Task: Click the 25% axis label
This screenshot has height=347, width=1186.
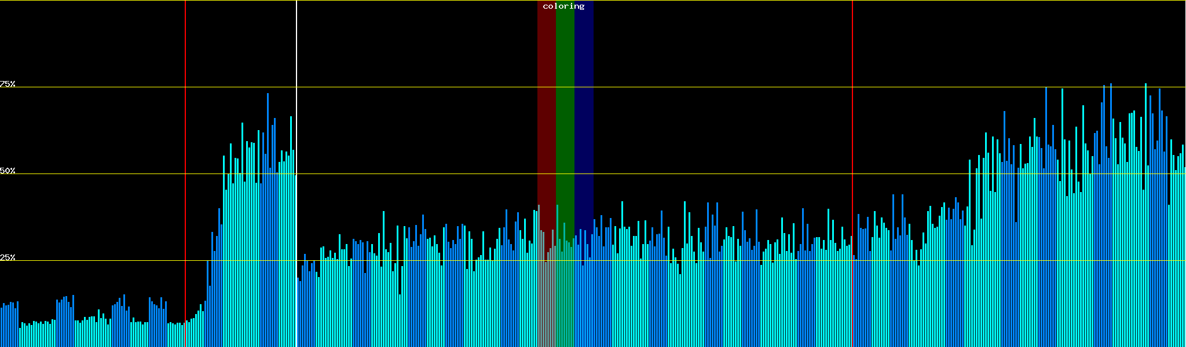Action: [x=8, y=257]
